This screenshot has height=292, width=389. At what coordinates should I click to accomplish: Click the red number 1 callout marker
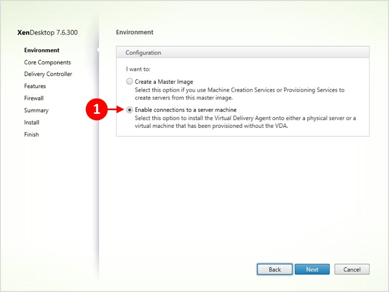(x=96, y=109)
